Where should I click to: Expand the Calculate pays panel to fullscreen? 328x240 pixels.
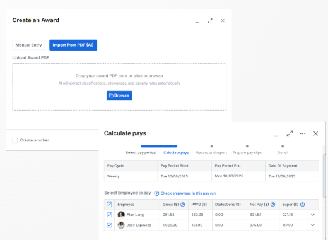click(290, 133)
